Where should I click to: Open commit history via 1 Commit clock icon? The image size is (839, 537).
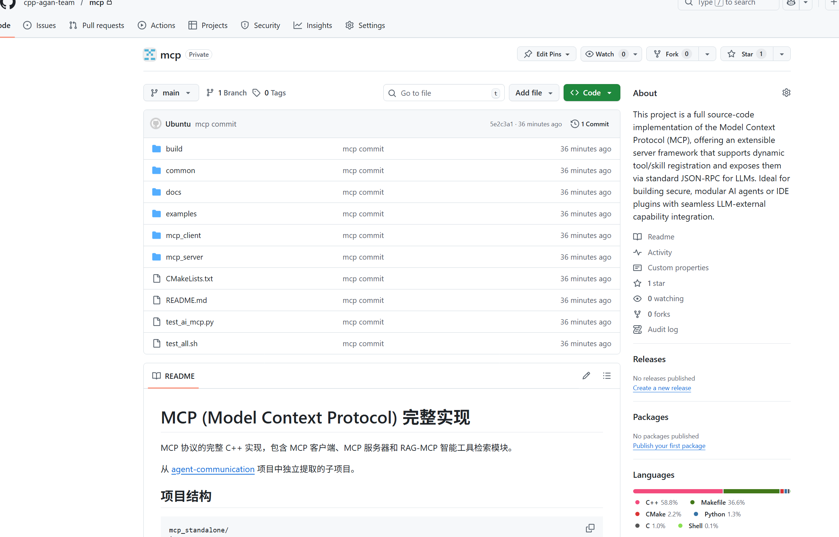point(574,124)
